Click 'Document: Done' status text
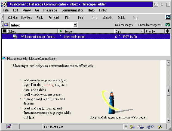 click(x=54, y=127)
